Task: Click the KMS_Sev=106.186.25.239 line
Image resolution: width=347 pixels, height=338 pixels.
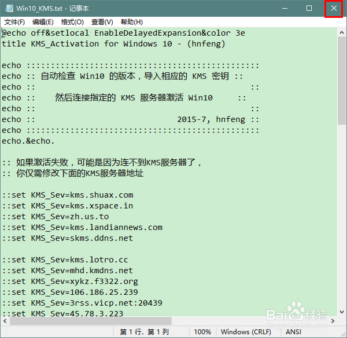Action: coord(70,292)
